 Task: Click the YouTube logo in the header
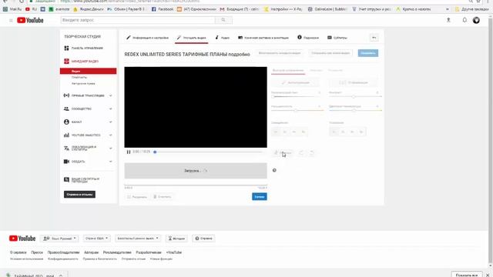(30, 20)
